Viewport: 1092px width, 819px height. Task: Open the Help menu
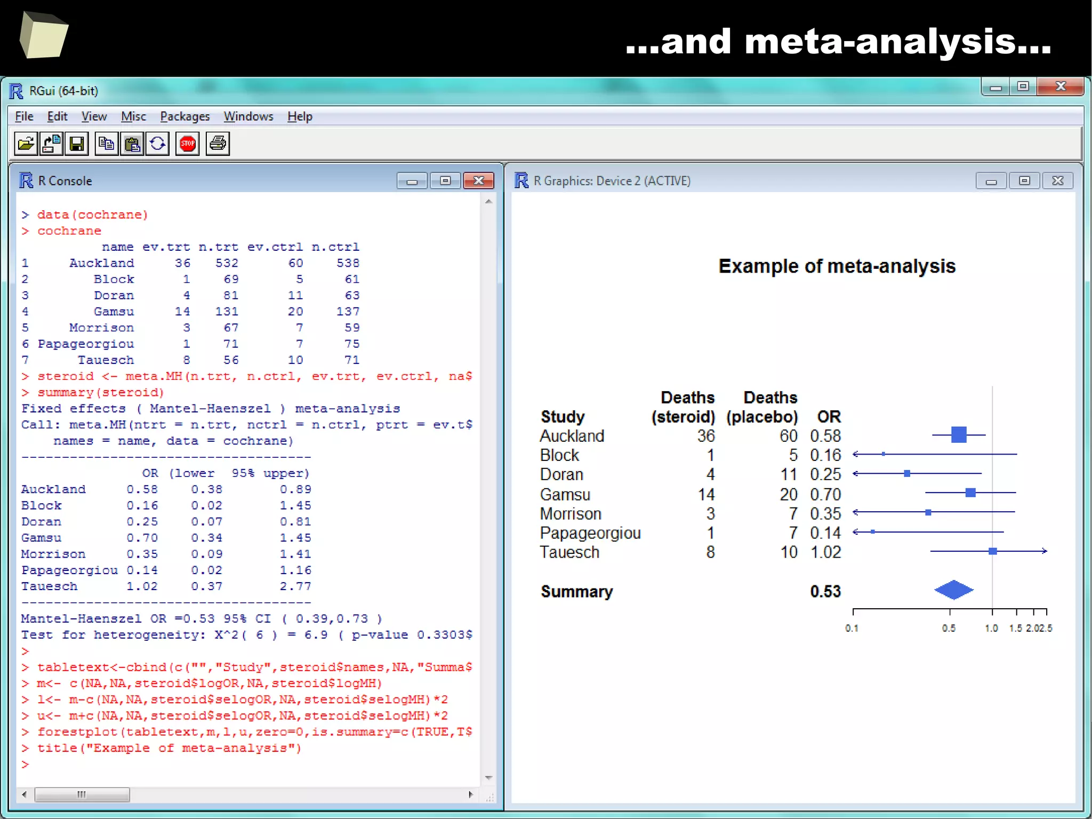tap(300, 116)
